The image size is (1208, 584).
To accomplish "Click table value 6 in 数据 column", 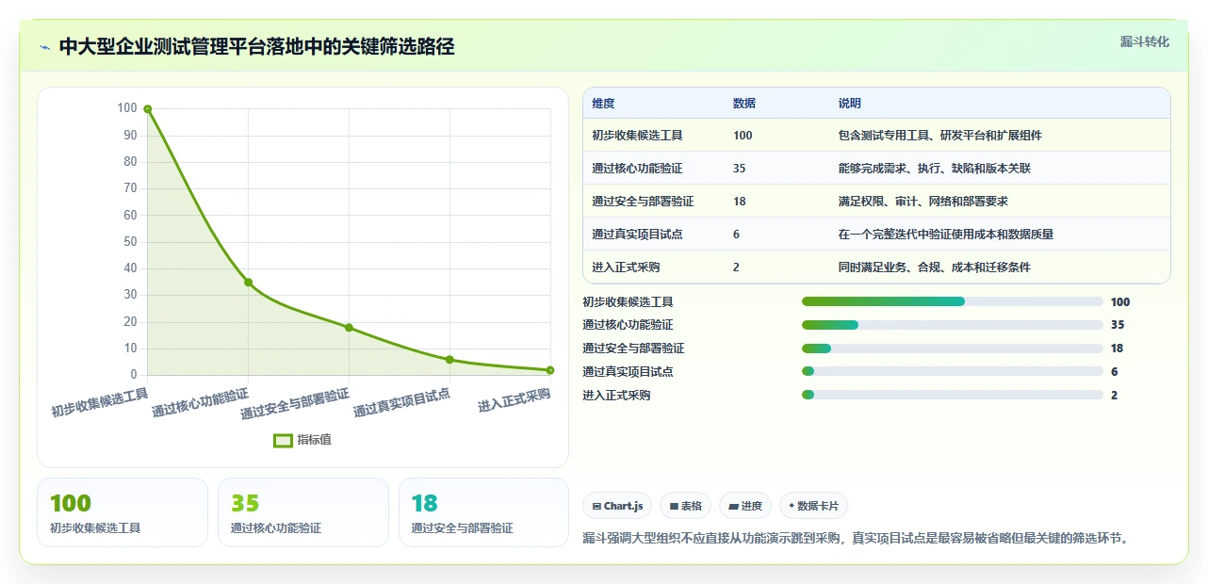I will pos(736,235).
